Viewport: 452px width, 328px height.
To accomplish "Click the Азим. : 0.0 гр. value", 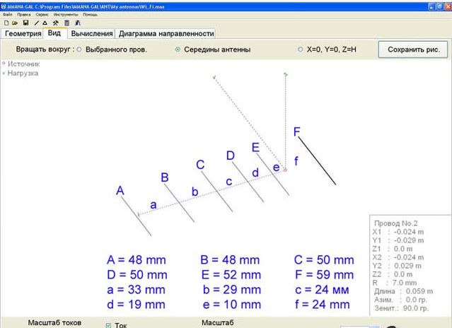I will 400,300.
